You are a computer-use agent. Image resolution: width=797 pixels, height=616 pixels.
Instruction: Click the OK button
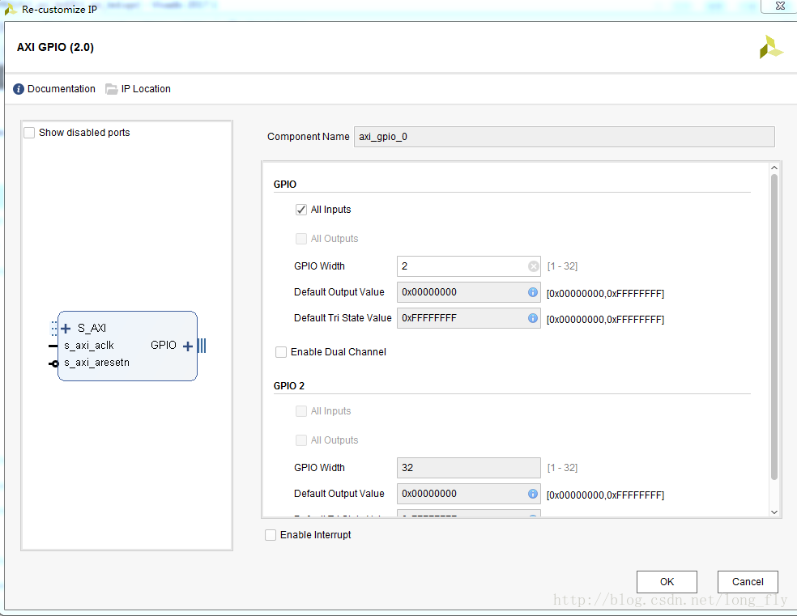(667, 582)
